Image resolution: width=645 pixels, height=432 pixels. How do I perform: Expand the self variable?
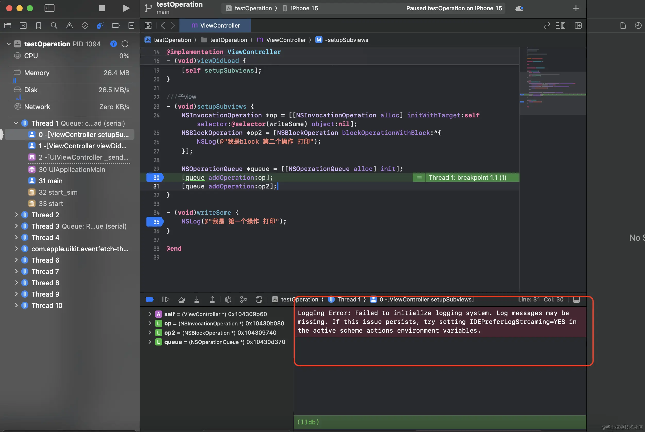tap(150, 314)
